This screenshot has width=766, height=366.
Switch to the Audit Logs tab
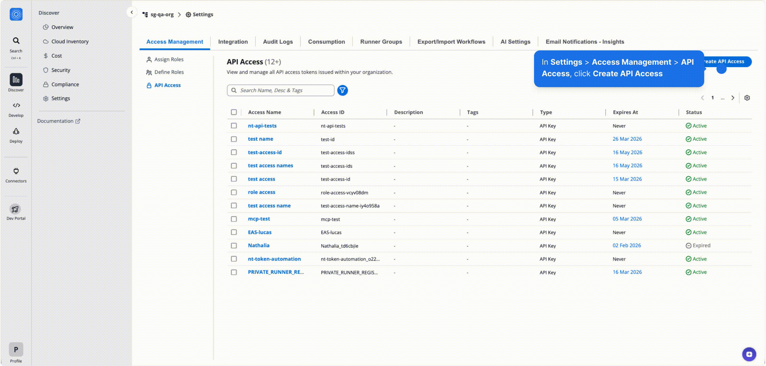coord(277,41)
